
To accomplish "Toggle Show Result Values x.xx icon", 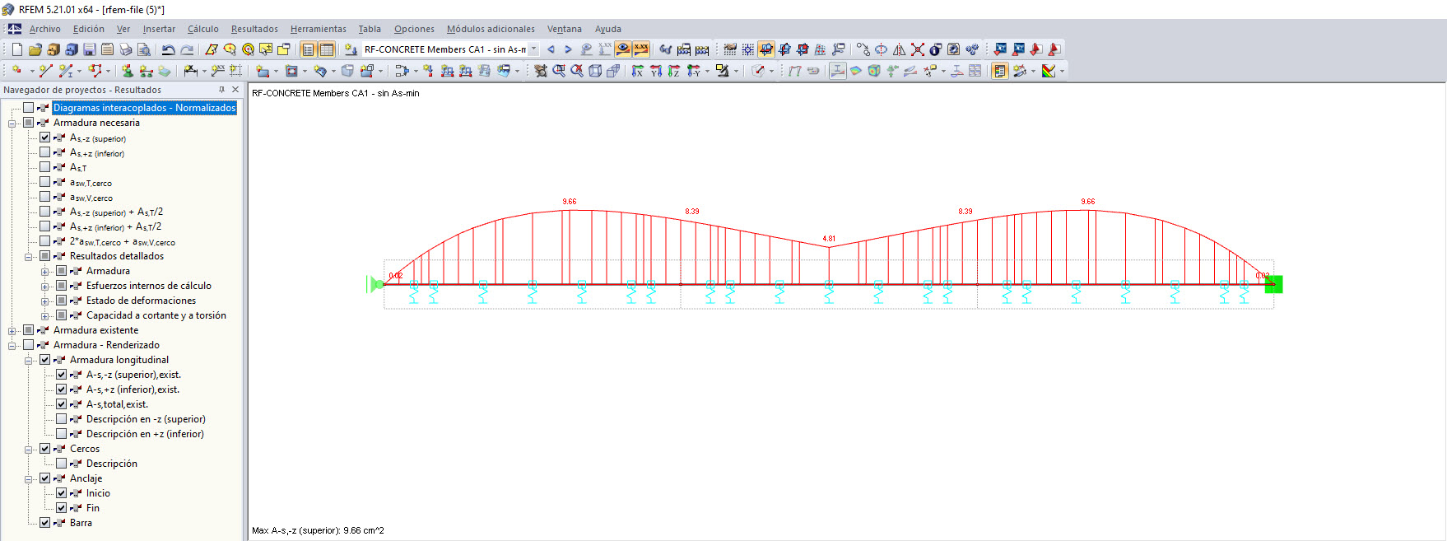I will click(641, 49).
